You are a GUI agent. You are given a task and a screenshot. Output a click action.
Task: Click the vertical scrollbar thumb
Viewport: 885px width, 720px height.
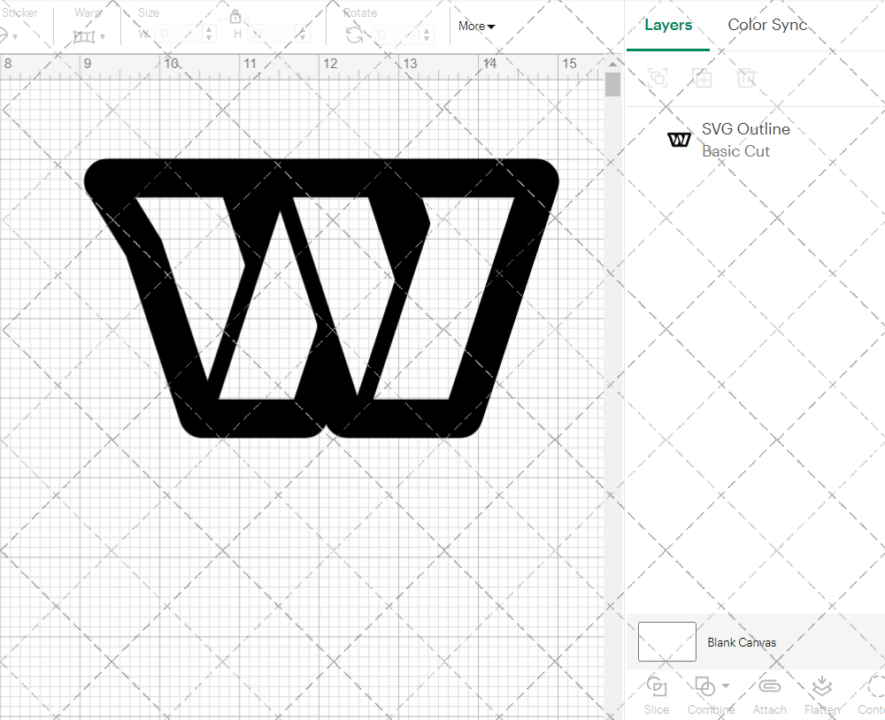pyautogui.click(x=612, y=85)
